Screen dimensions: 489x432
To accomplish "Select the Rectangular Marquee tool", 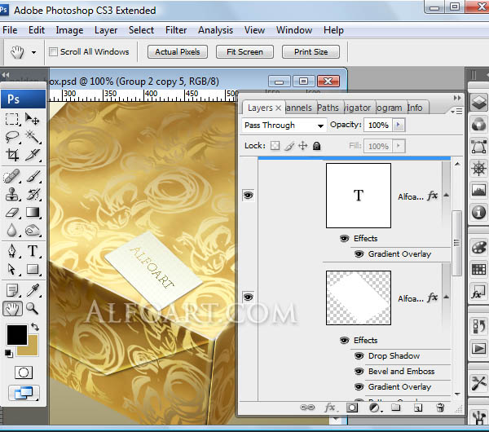I will [x=12, y=119].
